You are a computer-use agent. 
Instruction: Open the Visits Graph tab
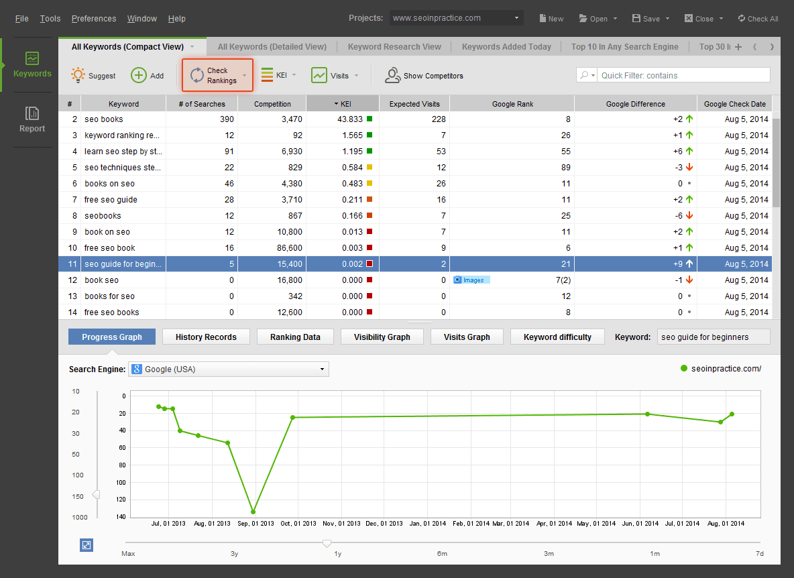pos(467,337)
